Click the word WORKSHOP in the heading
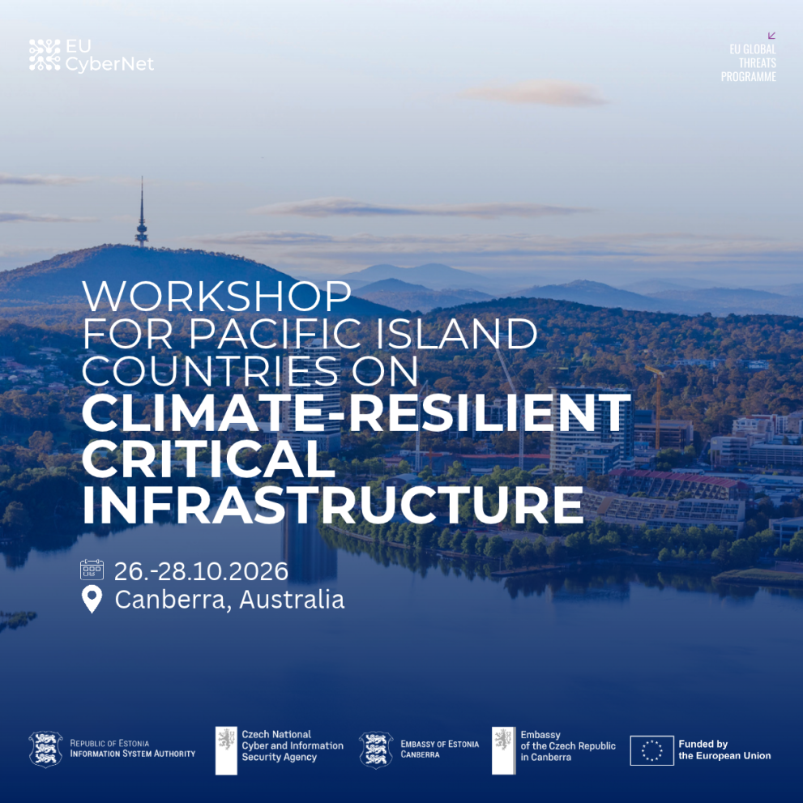This screenshot has height=803, width=803. tap(216, 296)
